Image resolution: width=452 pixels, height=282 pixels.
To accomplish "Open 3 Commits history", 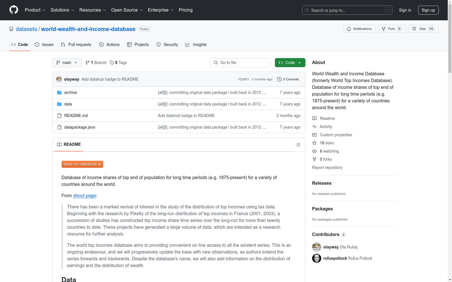I will click(x=288, y=79).
